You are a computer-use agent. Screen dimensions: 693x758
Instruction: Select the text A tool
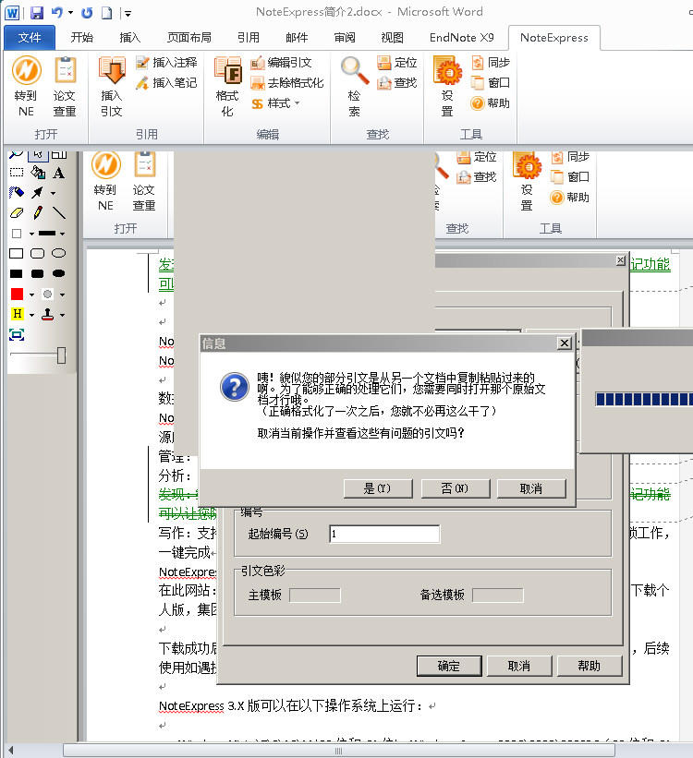58,173
